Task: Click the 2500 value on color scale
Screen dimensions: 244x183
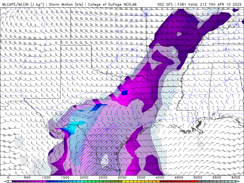Action: click(x=103, y=178)
